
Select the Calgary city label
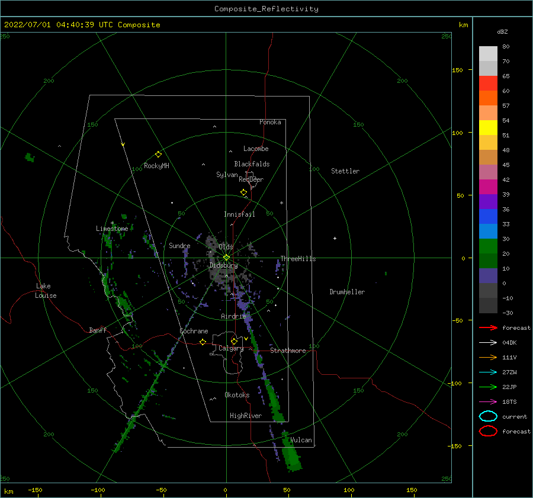[231, 348]
